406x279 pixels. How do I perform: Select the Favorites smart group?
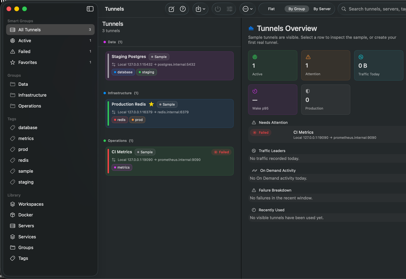coord(50,62)
